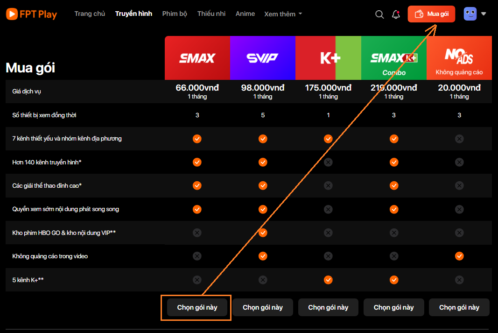This screenshot has height=333, width=498.
Task: Click SMAX cross for 5 kênh K+
Action: (x=197, y=280)
